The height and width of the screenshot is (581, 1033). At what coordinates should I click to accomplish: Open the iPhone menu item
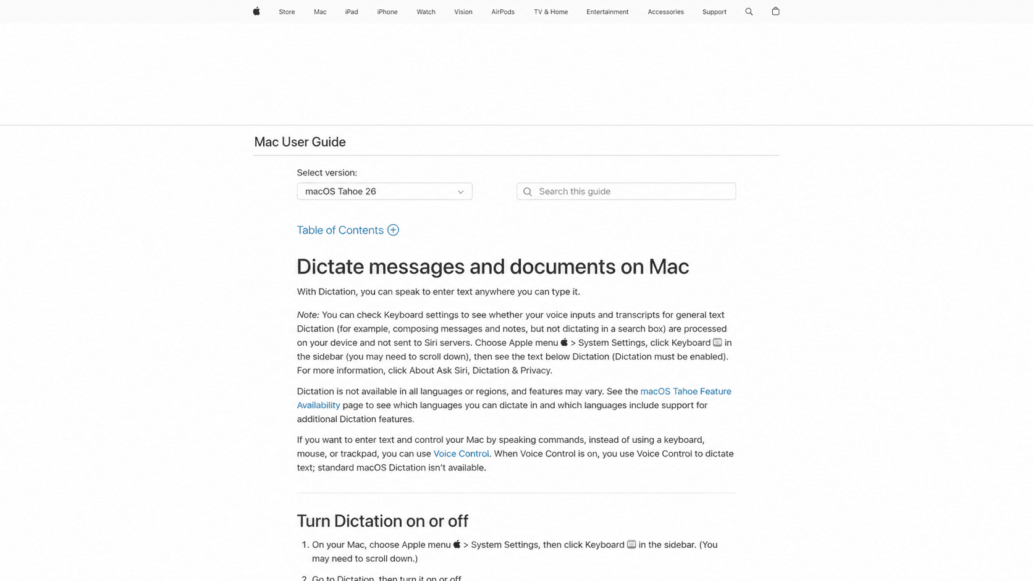(x=387, y=12)
